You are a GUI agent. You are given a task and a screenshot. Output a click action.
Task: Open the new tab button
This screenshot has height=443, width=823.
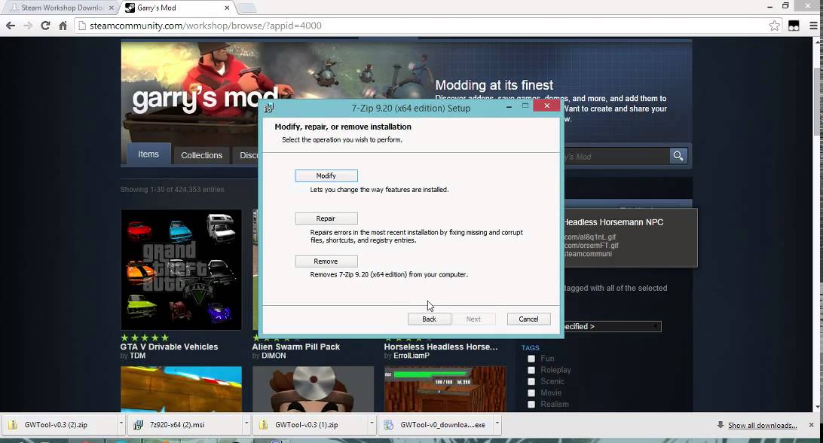[246, 8]
